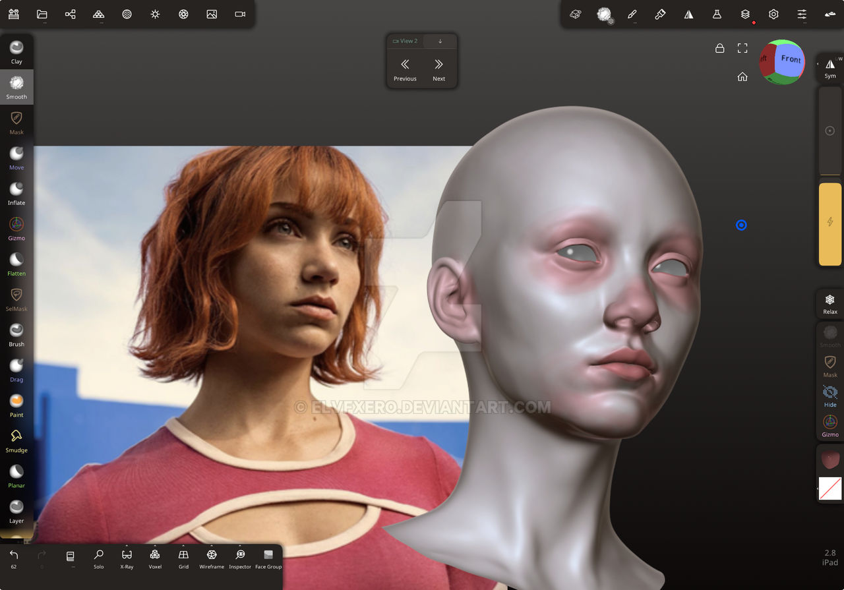Select the Brush sculpt tool
This screenshot has width=844, height=590.
coord(16,334)
